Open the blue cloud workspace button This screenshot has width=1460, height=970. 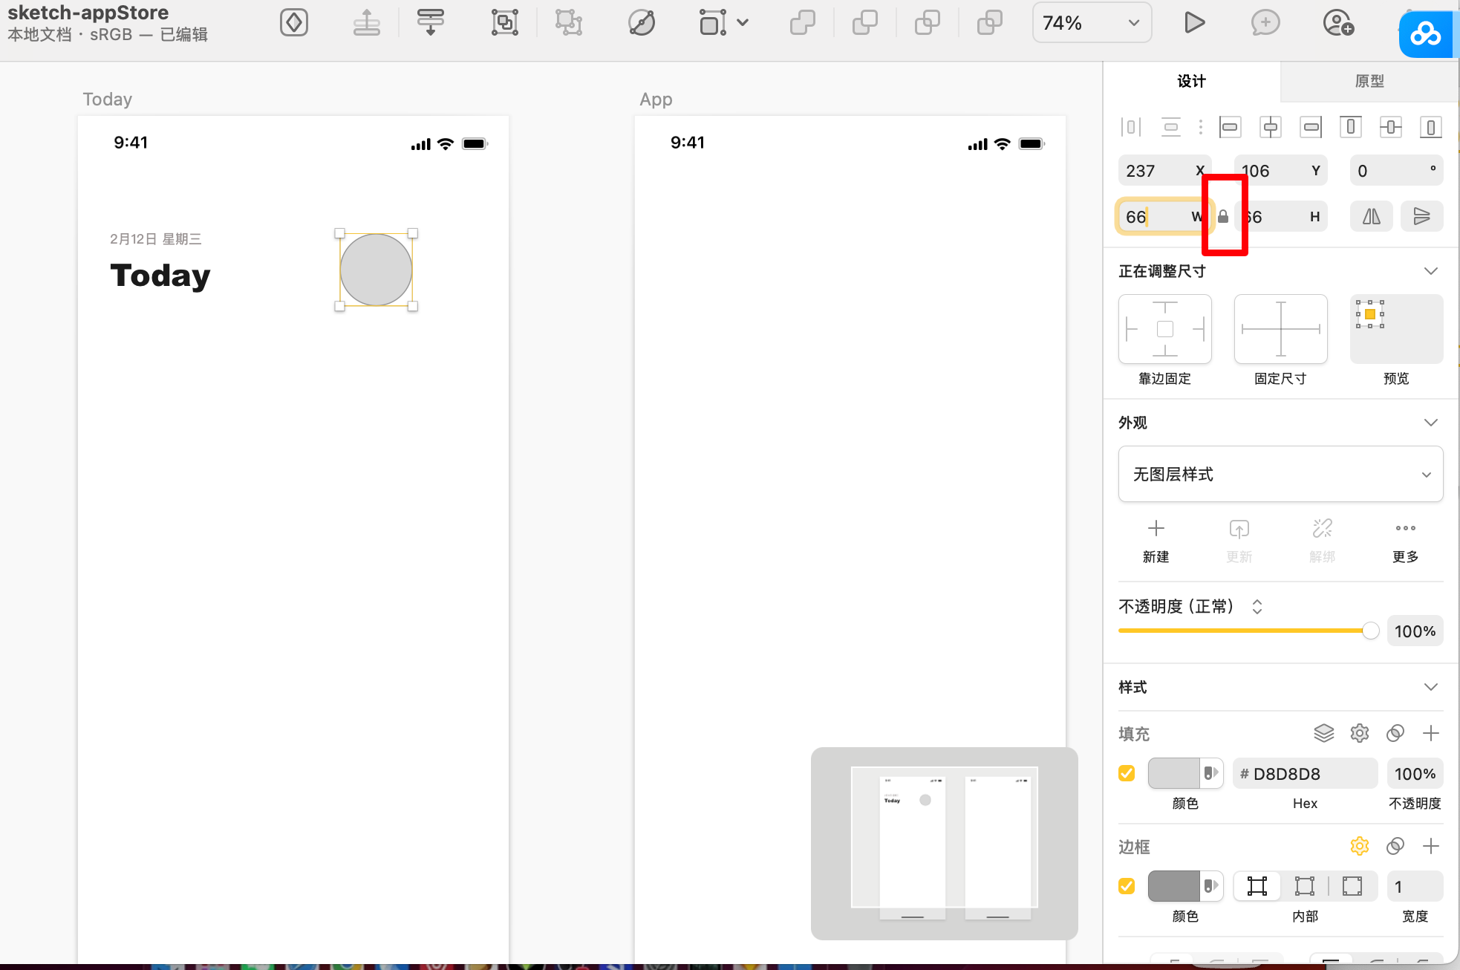coord(1426,33)
